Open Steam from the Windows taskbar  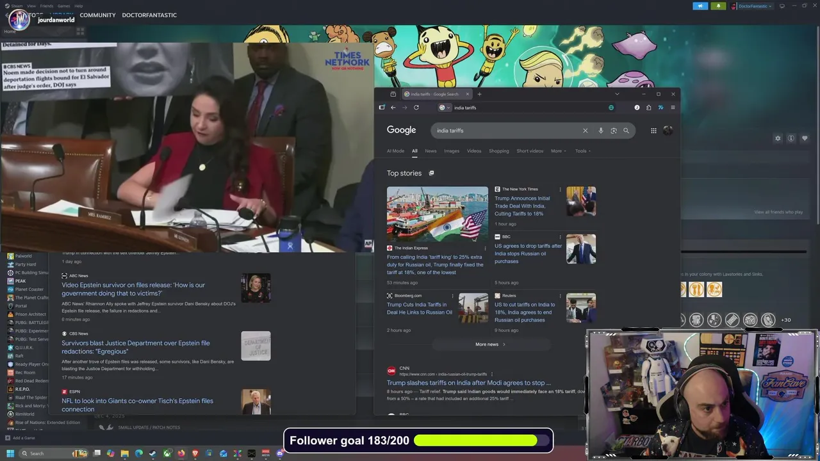click(x=152, y=453)
